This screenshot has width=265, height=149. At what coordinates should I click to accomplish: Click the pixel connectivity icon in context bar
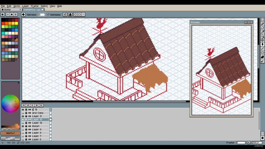[x=65, y=14]
